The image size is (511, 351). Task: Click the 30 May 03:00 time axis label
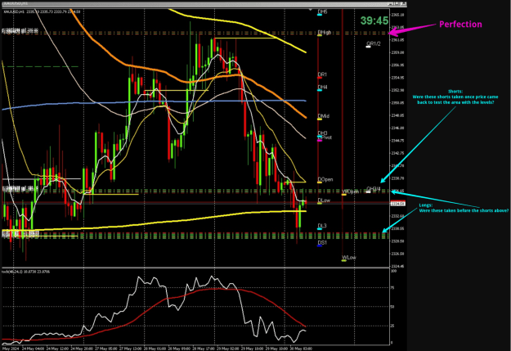301,349
